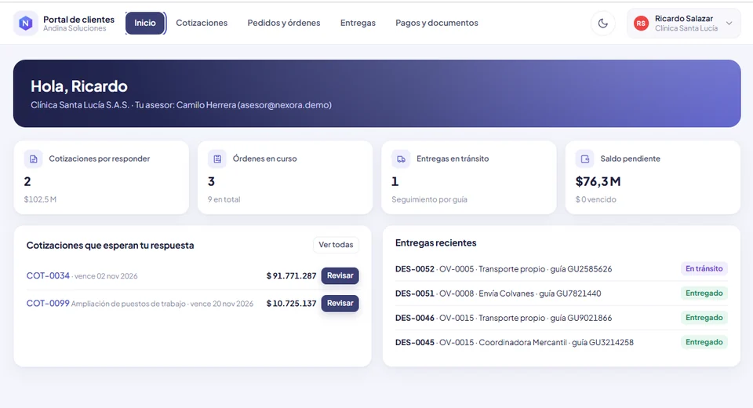Click the En tránsito status badge
This screenshot has width=753, height=408.
coord(704,268)
